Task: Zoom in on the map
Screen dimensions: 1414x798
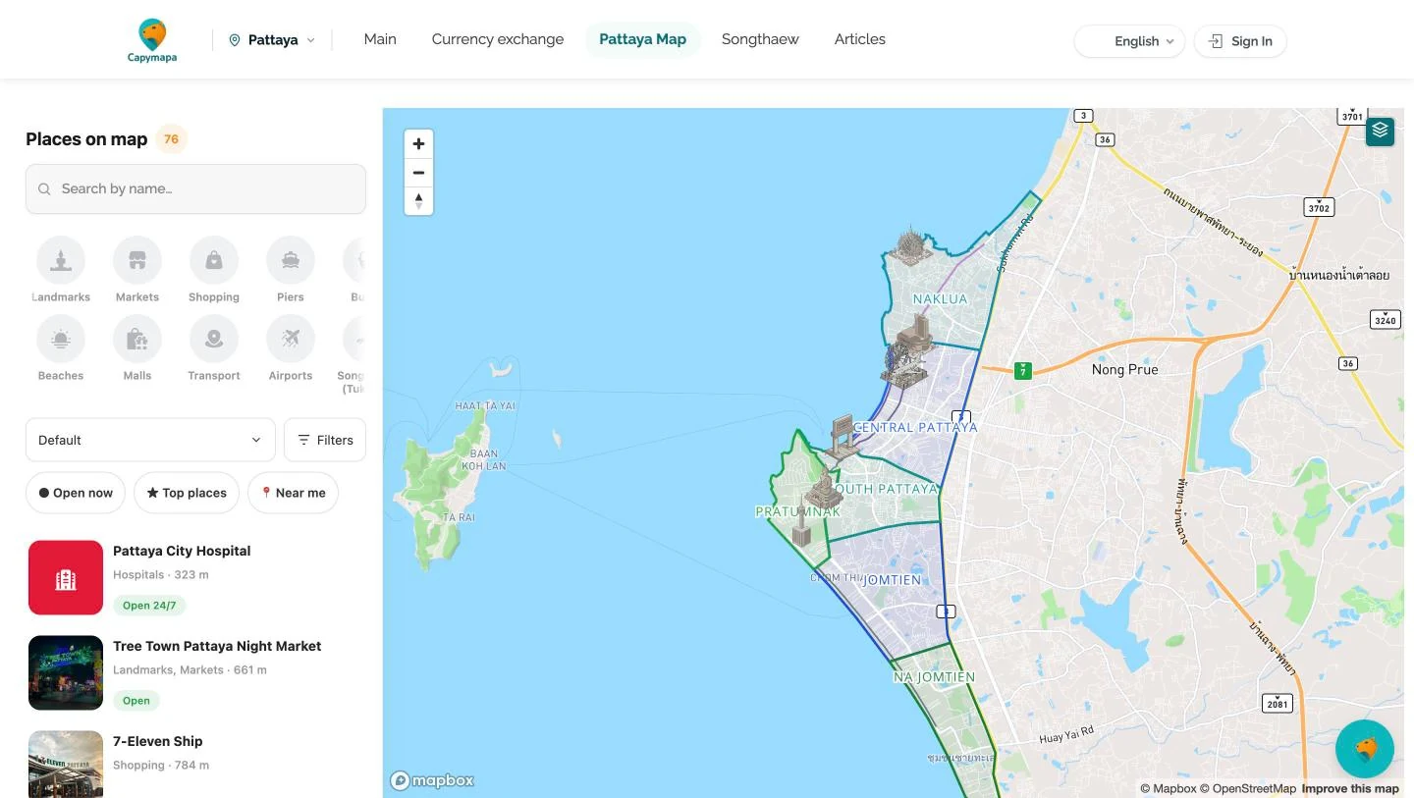Action: (418, 144)
